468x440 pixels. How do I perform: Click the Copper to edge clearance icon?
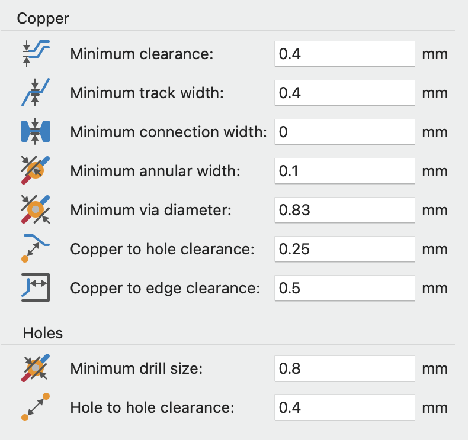[x=36, y=287]
